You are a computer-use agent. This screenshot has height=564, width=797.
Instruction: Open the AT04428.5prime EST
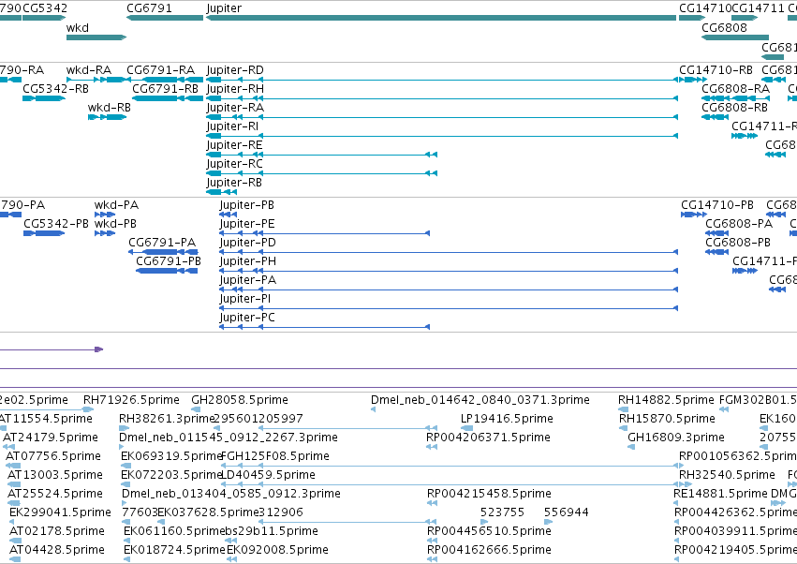[x=15, y=559]
